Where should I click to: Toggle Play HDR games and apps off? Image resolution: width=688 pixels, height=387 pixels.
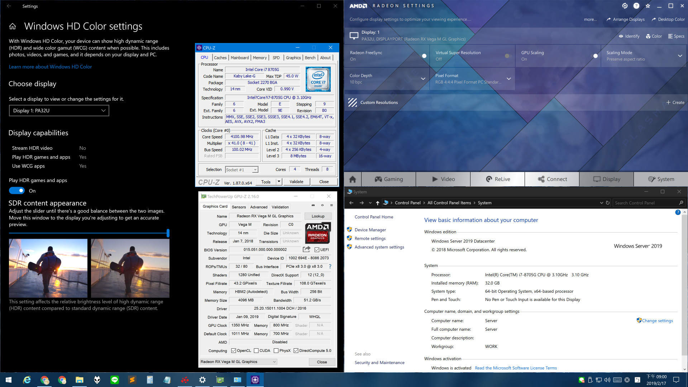click(x=16, y=191)
